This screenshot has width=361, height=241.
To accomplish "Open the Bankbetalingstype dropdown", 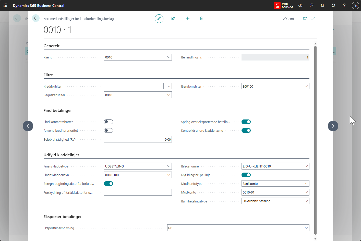I will [306, 201].
